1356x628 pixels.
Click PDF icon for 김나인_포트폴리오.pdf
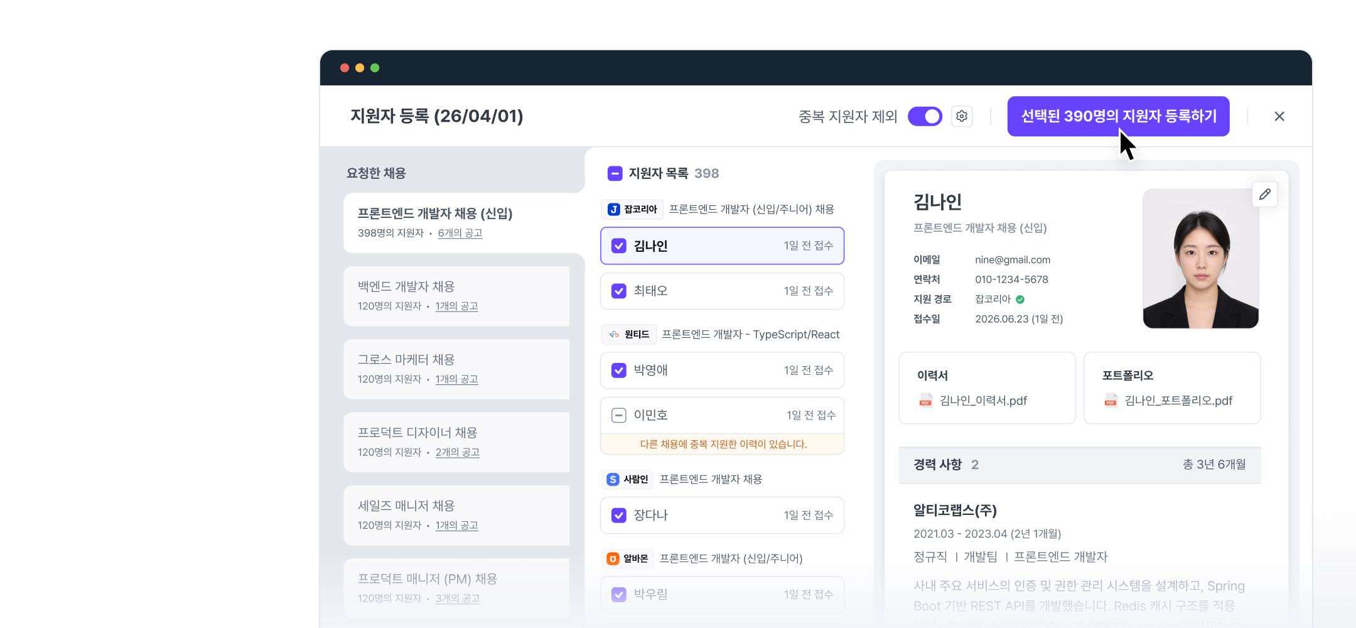(x=1111, y=401)
